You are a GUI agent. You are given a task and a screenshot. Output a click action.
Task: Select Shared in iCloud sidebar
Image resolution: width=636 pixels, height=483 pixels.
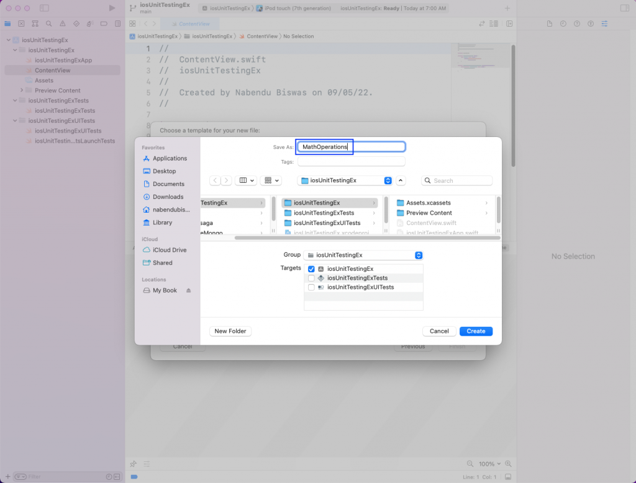[158, 263]
